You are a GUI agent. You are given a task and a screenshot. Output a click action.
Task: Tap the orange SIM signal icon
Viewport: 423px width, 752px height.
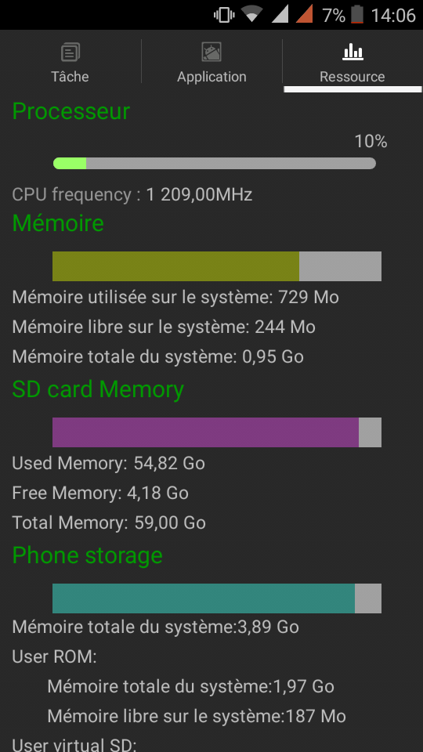tap(305, 14)
